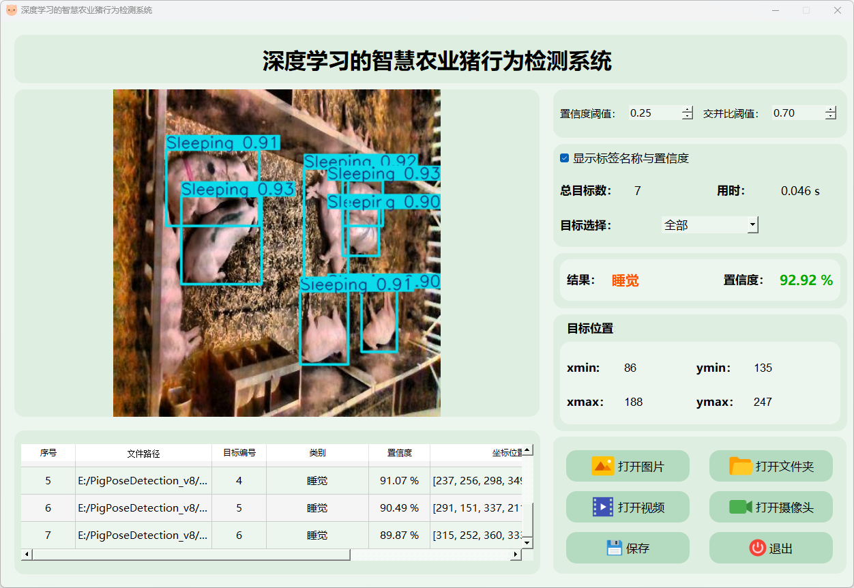
Task: Click the red power icon to exit
Action: [757, 548]
